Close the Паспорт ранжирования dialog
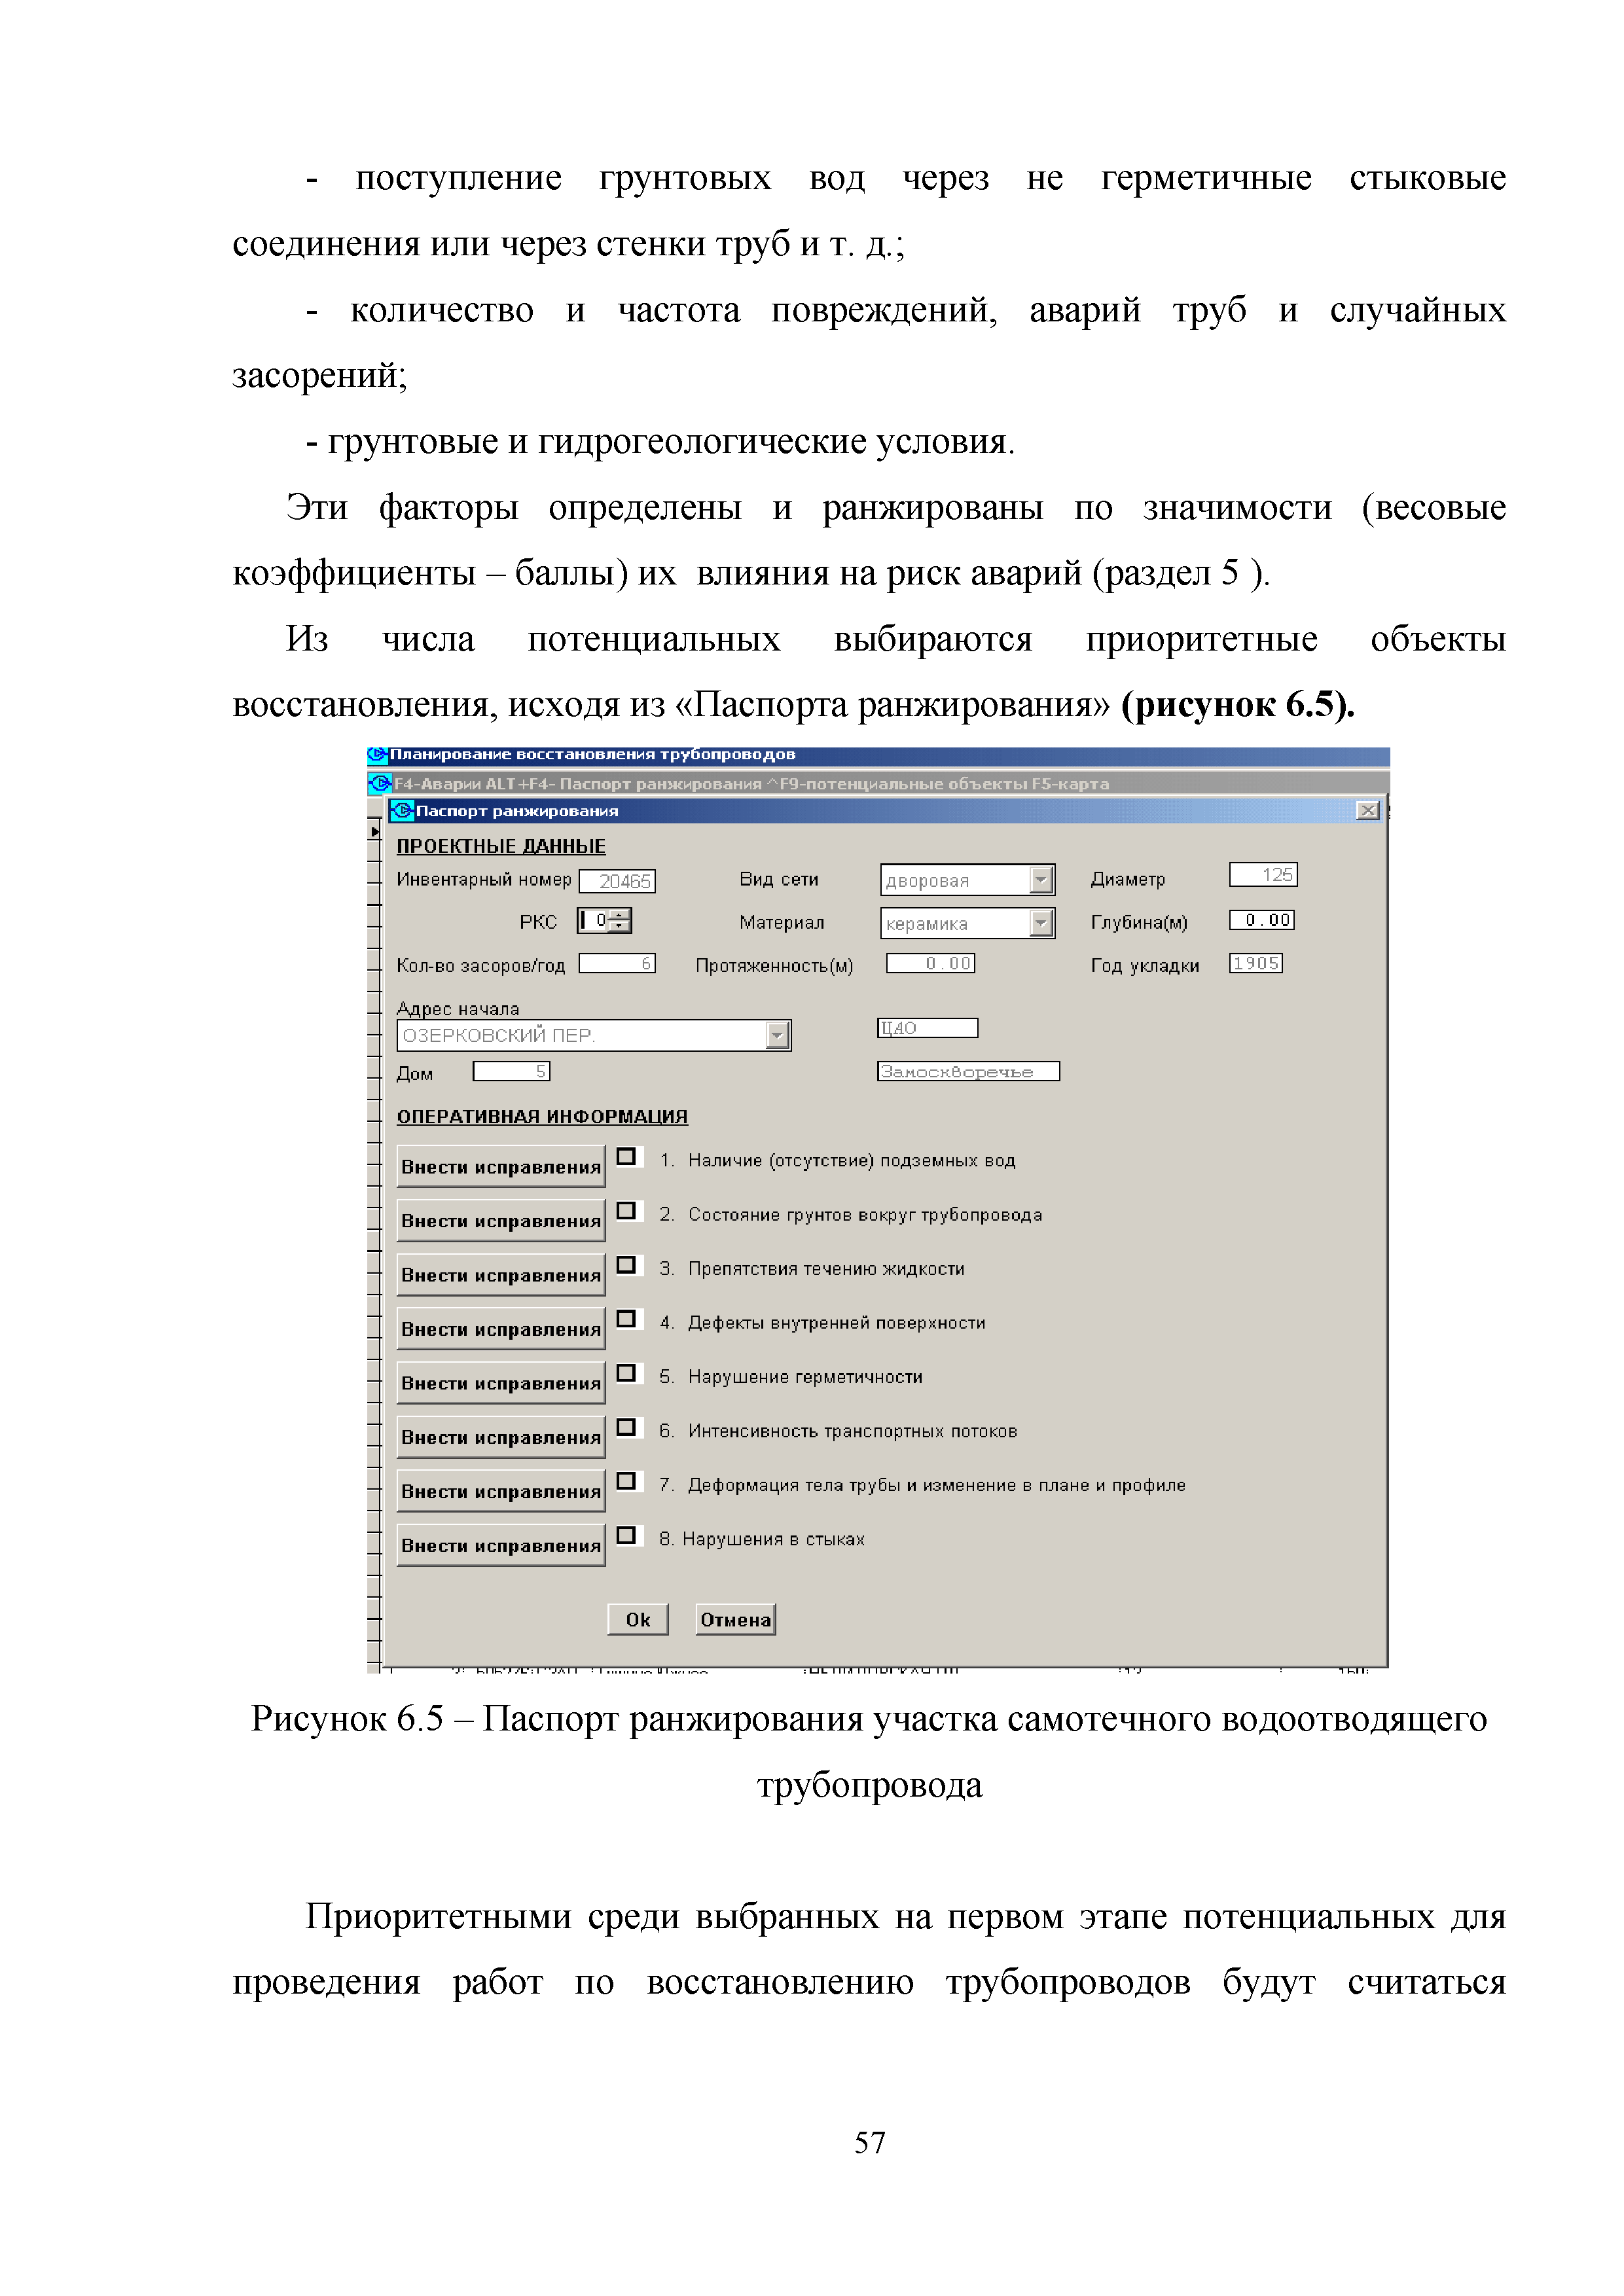The height and width of the screenshot is (2296, 1624). pos(1367,810)
